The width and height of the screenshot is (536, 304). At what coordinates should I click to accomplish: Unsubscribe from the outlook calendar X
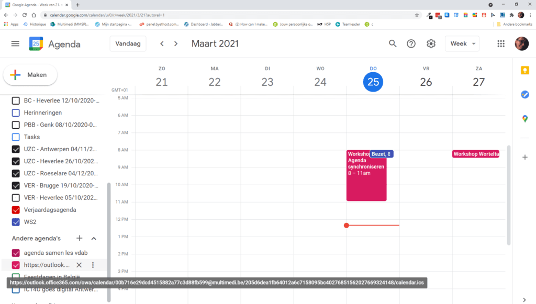79,265
